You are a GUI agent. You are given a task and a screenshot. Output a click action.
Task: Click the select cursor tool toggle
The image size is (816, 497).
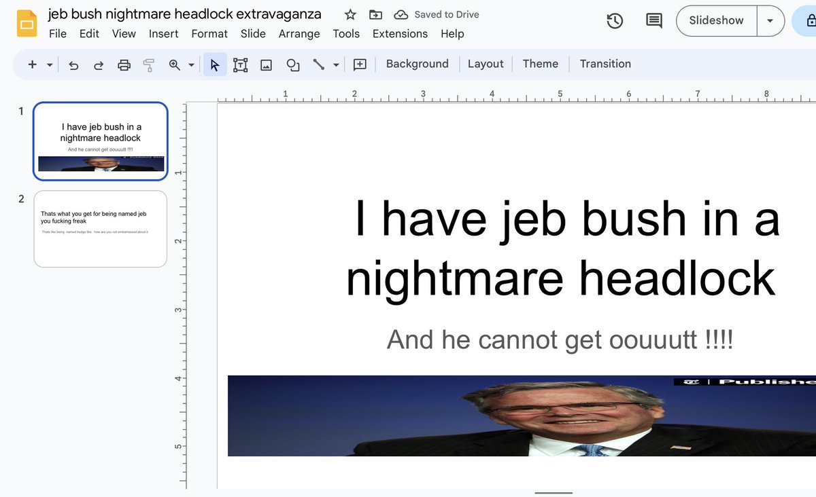(214, 64)
